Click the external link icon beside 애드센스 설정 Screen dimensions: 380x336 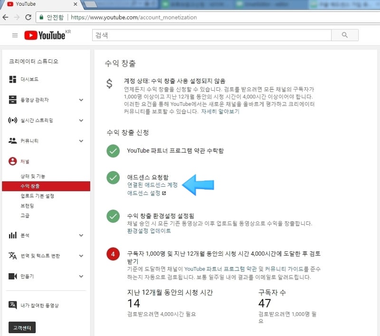164,193
